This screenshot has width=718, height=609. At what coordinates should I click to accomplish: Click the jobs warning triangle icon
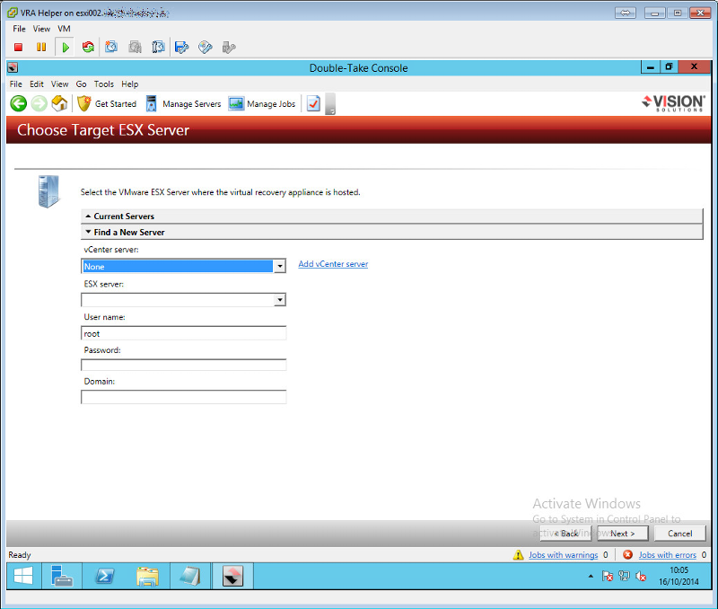(519, 555)
